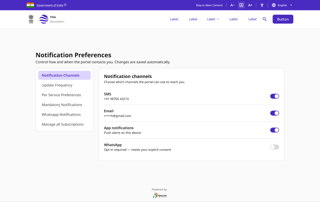The image size is (320, 202).
Task: Click the masked gmail.com email address
Action: coord(117,116)
